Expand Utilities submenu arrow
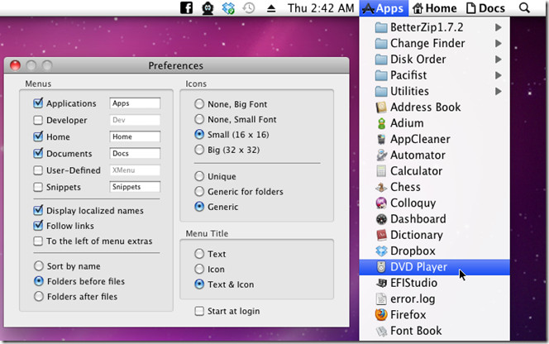 point(498,92)
